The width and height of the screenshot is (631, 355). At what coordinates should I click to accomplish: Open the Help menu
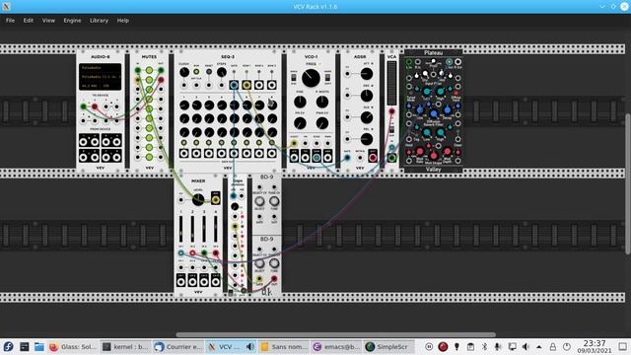122,20
